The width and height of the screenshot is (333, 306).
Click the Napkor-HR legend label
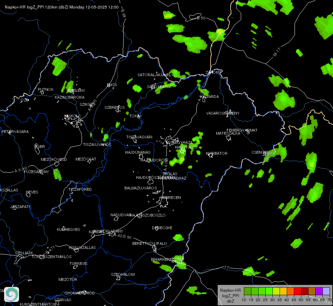pos(230,290)
